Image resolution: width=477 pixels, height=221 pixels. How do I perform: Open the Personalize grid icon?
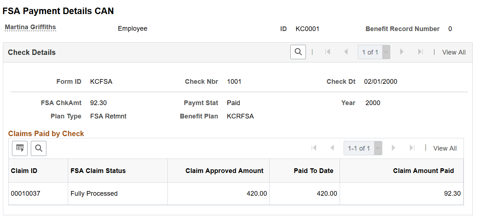[20, 148]
